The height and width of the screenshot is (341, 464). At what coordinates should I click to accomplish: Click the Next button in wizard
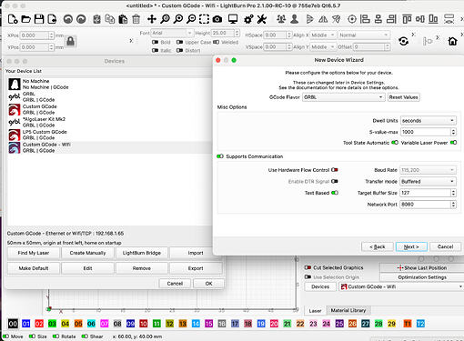[411, 246]
